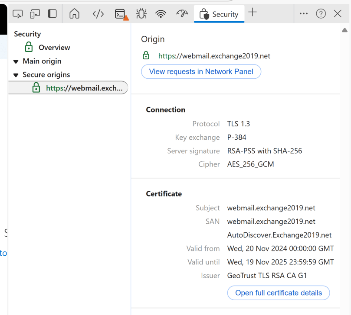This screenshot has height=315, width=351.
Task: Select the Security tab
Action: 219,14
